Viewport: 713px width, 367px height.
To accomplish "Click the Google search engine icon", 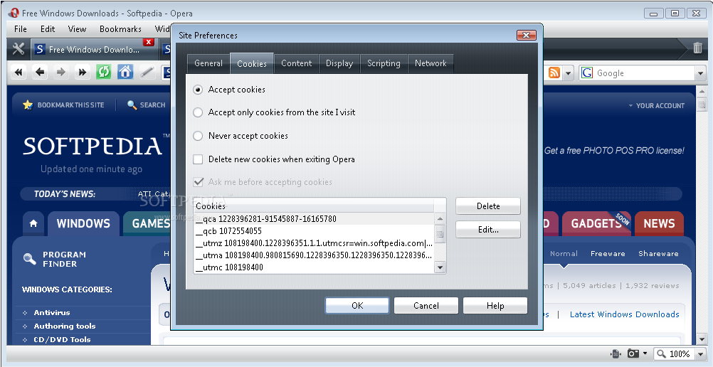I will tap(587, 73).
